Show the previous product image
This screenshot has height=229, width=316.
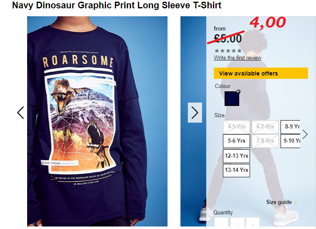point(20,113)
